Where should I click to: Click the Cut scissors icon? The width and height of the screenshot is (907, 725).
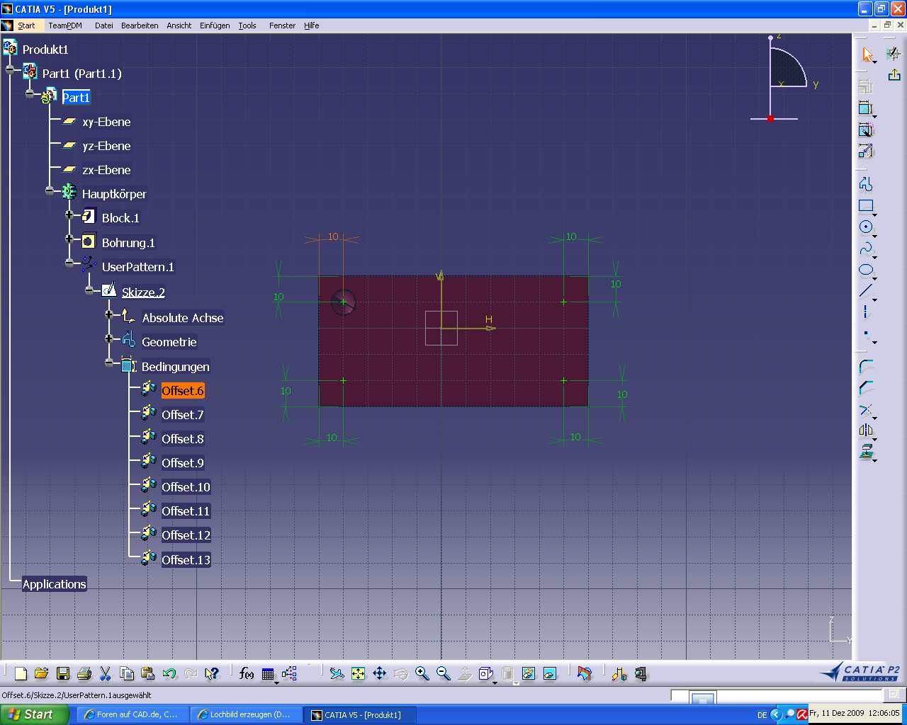[106, 673]
